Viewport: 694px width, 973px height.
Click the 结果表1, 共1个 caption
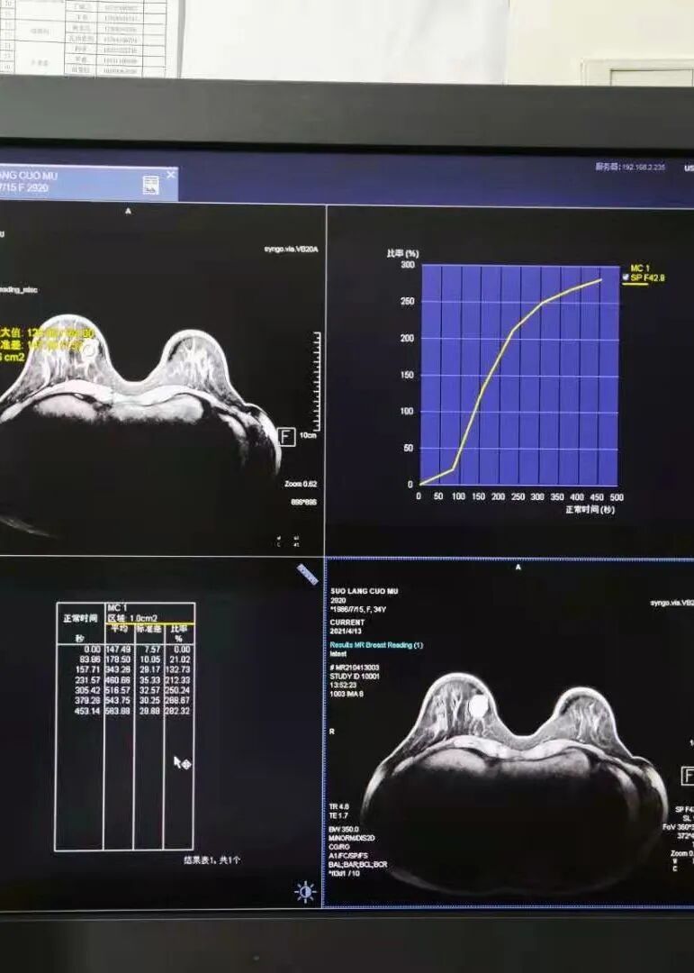[x=212, y=859]
